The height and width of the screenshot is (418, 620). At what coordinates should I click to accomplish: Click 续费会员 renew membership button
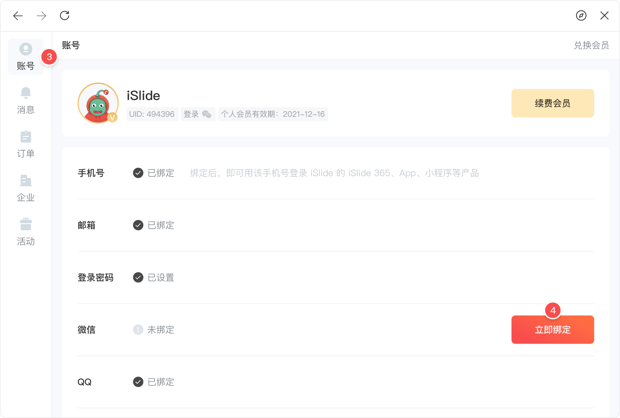[x=553, y=103]
